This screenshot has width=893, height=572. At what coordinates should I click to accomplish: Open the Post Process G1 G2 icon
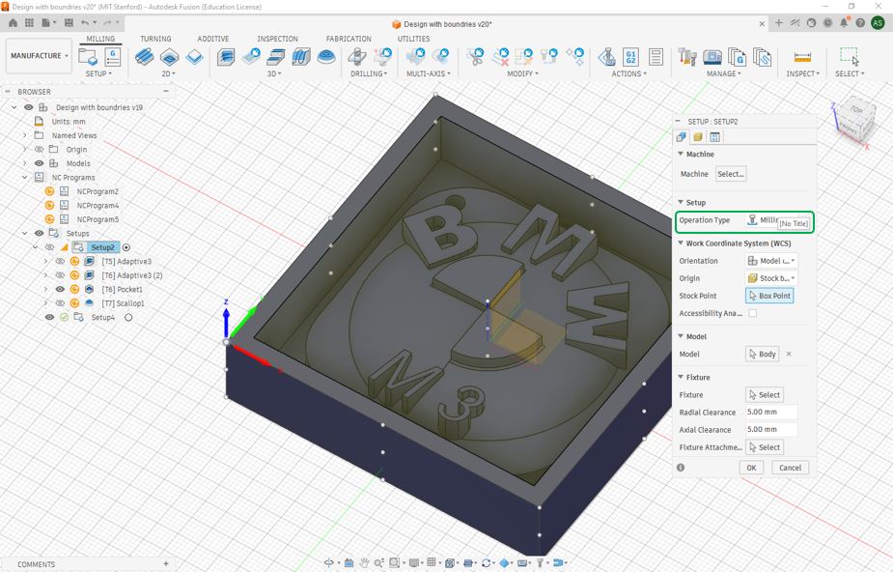click(630, 57)
